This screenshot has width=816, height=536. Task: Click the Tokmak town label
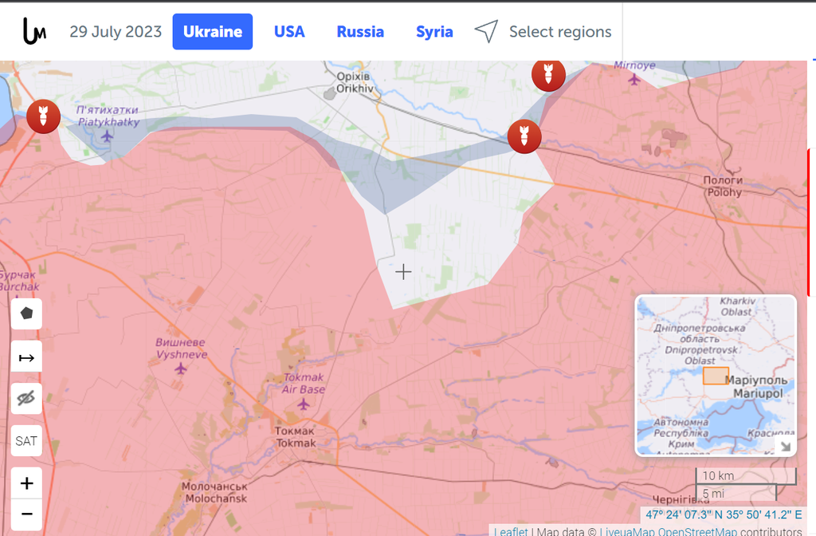(x=295, y=437)
